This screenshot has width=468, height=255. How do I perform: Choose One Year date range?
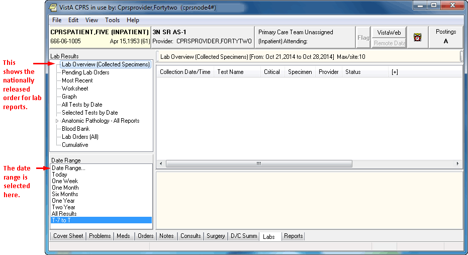pyautogui.click(x=101, y=201)
